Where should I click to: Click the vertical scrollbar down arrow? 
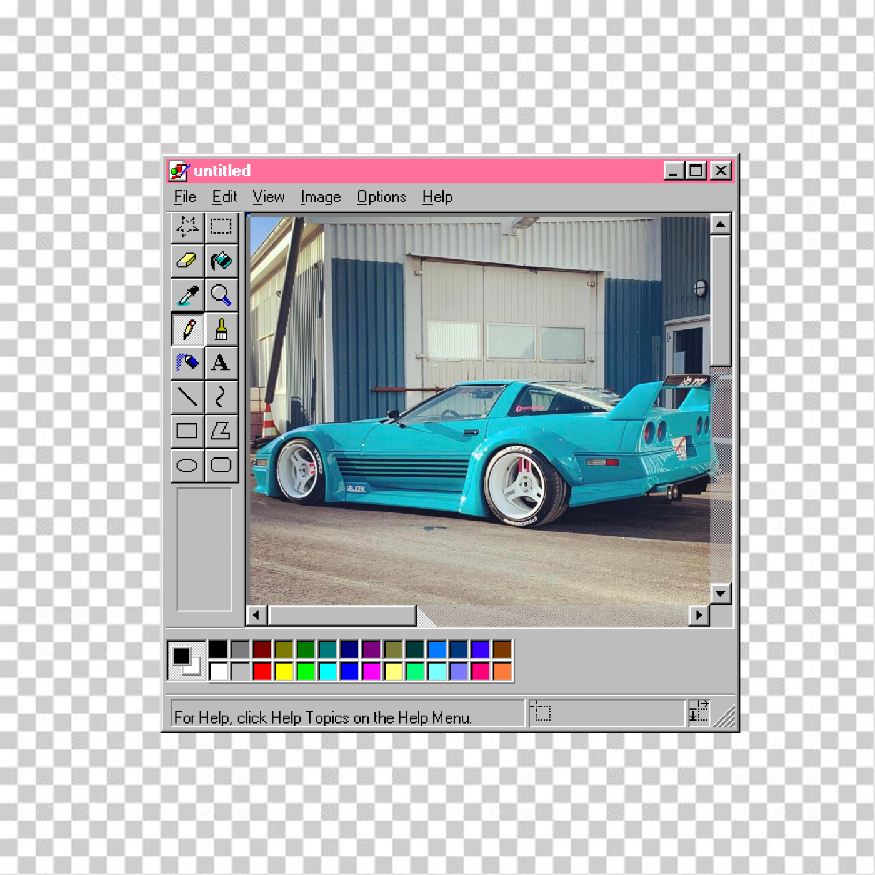click(721, 594)
